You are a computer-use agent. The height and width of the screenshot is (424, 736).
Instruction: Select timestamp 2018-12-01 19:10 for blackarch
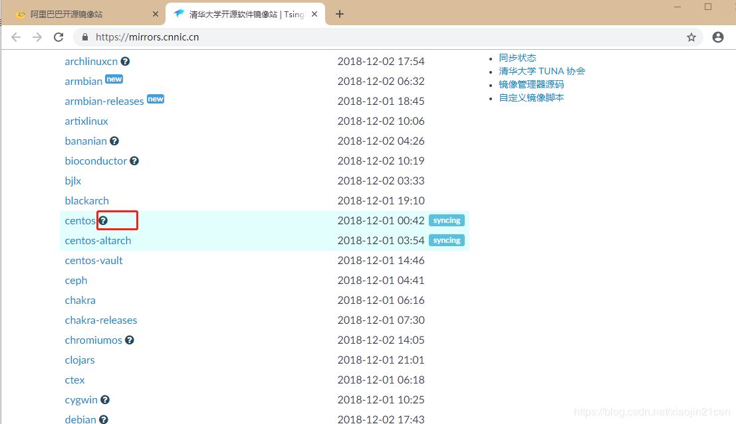tap(381, 201)
